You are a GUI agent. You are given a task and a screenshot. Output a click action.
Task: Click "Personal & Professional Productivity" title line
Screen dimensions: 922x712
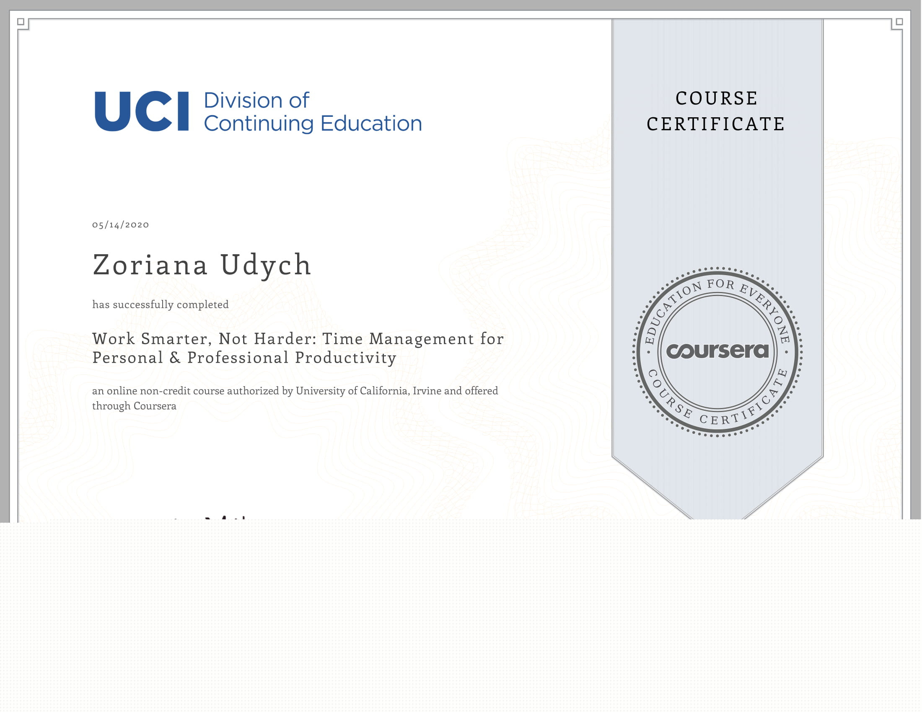pyautogui.click(x=244, y=358)
